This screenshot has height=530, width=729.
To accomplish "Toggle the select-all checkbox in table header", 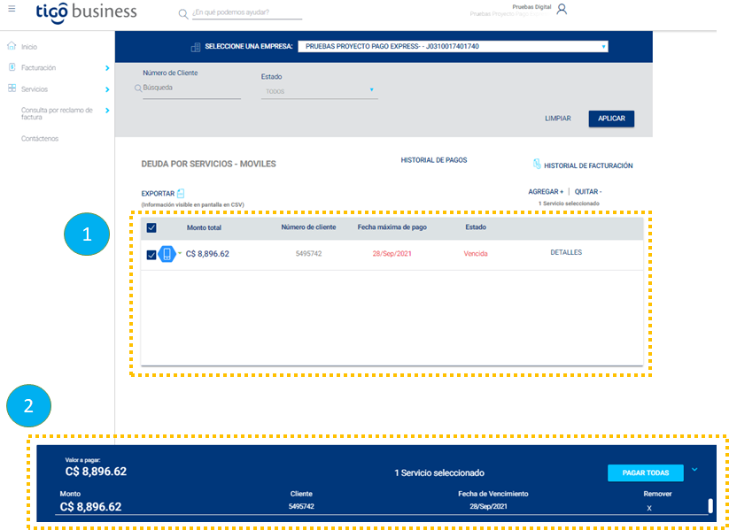I will pyautogui.click(x=151, y=227).
